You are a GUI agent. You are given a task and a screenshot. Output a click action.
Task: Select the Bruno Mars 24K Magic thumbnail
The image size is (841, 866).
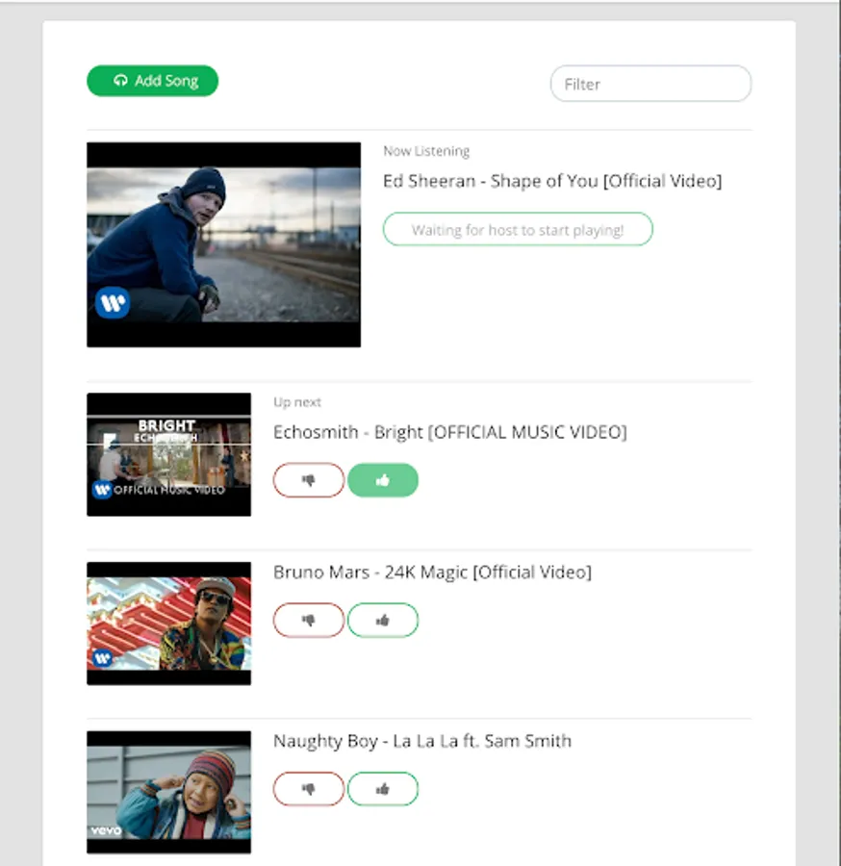pos(168,624)
